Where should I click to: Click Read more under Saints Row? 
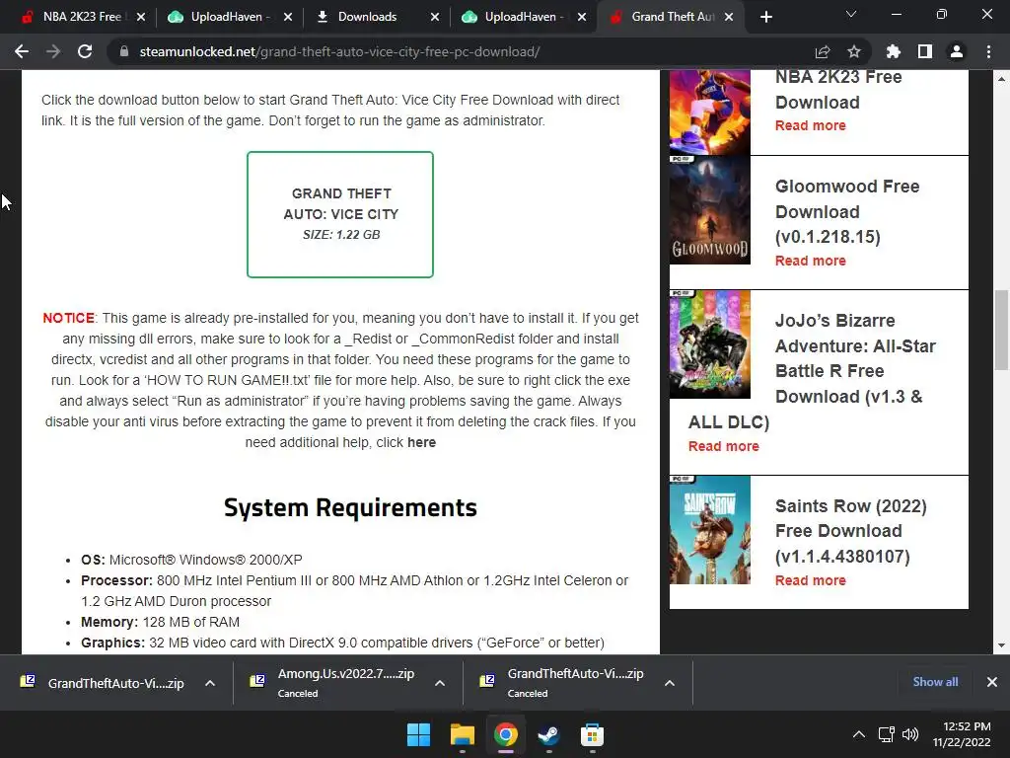coord(811,580)
